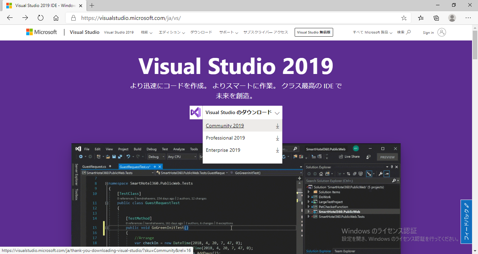
Task: Click the purple Visual Studio logo beside the download menu
Action: [x=196, y=112]
